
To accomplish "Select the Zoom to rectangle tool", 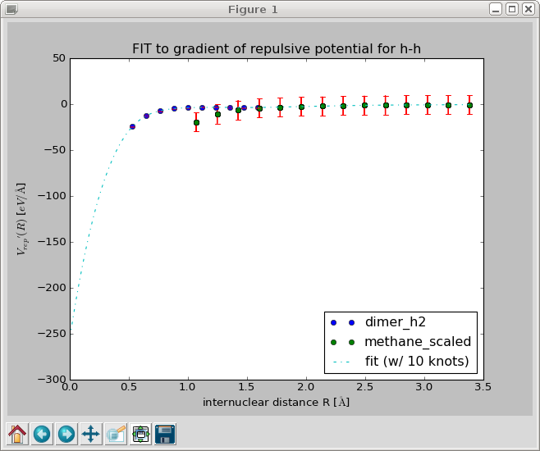I will [116, 433].
